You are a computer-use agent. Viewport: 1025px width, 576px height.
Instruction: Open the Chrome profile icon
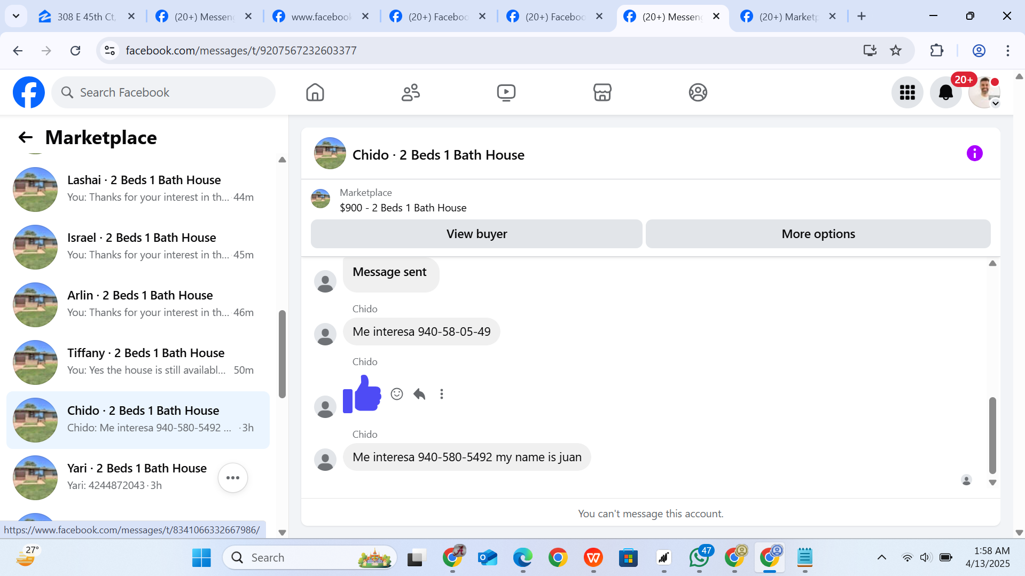point(979,51)
